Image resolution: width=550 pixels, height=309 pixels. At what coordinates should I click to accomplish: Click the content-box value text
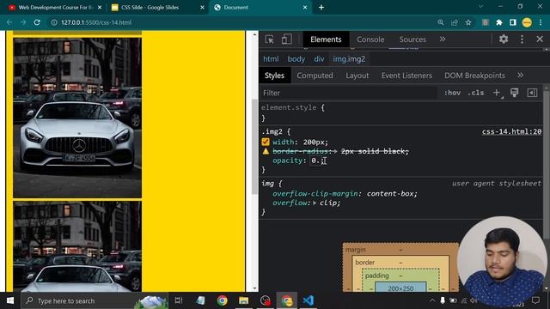390,194
